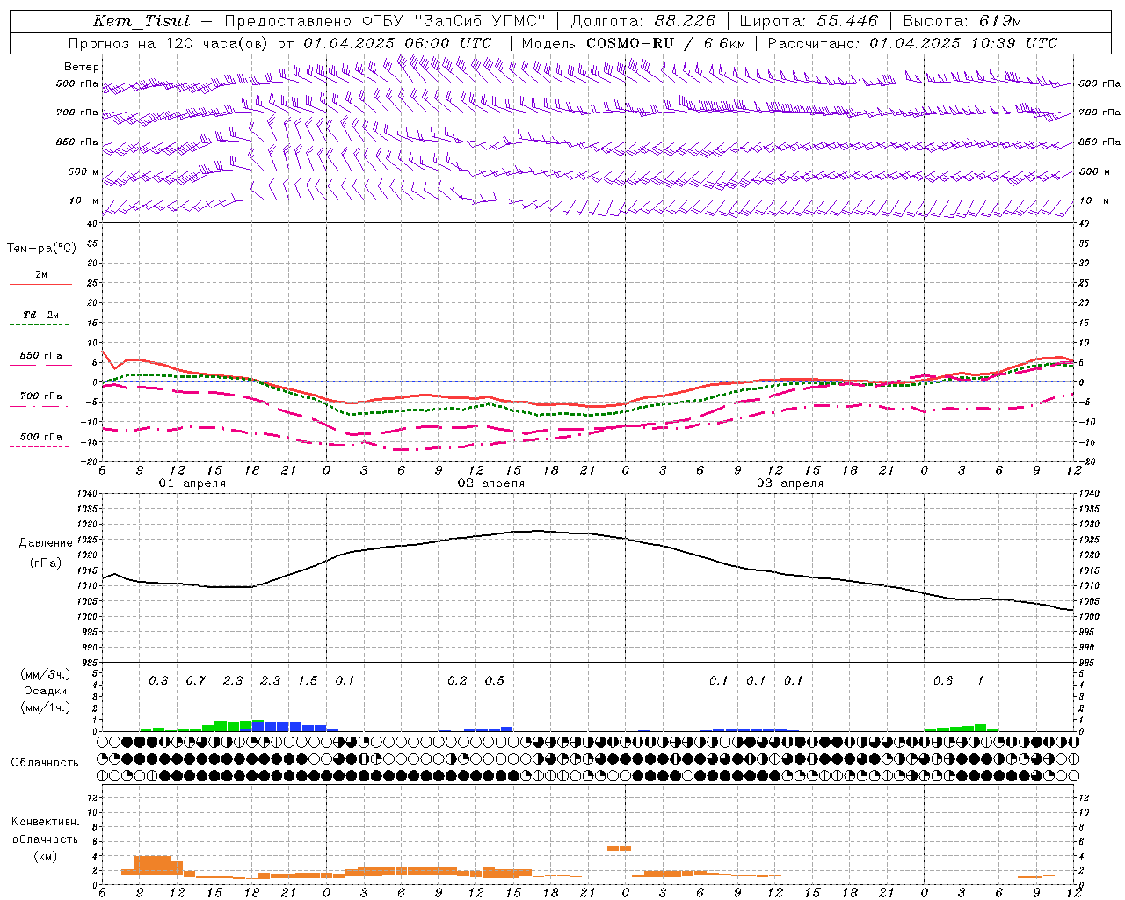Viewport: 1125px width, 900px height.
Task: Select the longitude value Долгота: 88.226
Action: tap(643, 21)
